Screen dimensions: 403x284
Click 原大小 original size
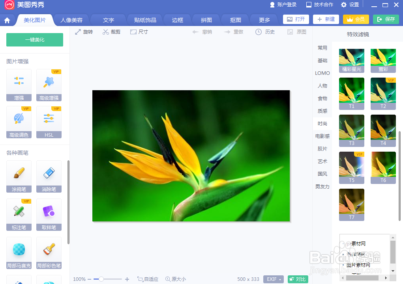pos(176,279)
